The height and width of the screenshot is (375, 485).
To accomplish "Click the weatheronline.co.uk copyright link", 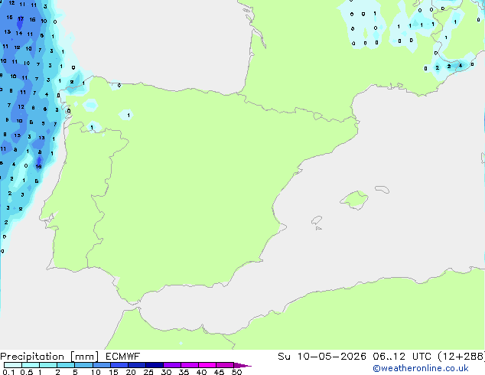I will pos(421,368).
